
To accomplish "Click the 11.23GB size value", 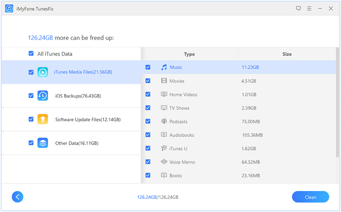I will tap(250, 67).
